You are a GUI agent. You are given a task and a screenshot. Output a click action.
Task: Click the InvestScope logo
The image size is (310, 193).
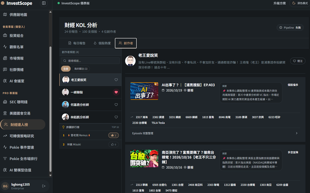click(16, 3)
